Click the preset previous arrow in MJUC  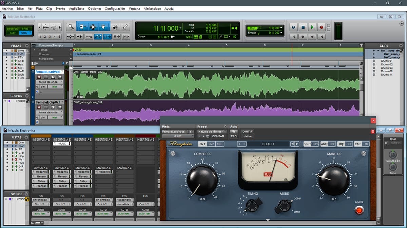292,144
